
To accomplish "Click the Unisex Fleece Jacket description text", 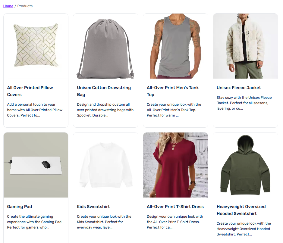I will [244, 103].
